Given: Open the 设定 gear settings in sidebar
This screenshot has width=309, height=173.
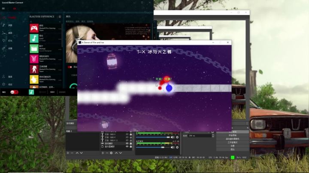Looking at the screenshot, I should point(8,84).
